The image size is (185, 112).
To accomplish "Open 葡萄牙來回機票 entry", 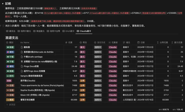I will (27, 100).
